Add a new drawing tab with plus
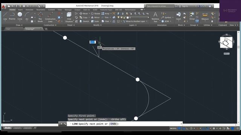Image resolution: width=241 pixels, height=135 pixels. [46, 29]
